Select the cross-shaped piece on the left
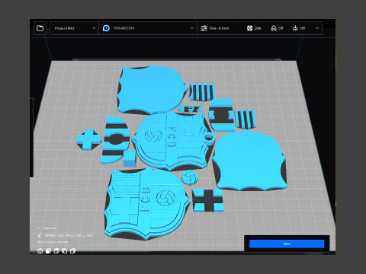366x274 pixels. pyautogui.click(x=88, y=139)
